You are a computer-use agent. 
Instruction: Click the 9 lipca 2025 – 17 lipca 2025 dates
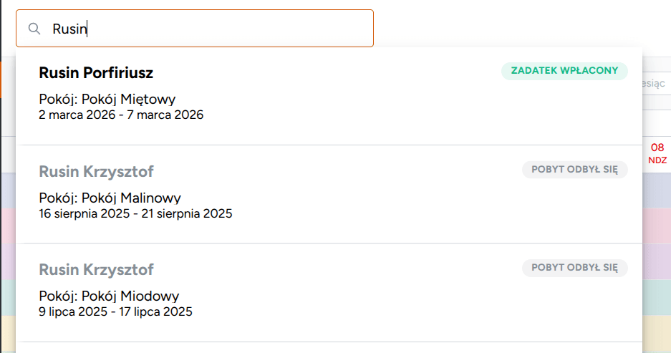pos(115,311)
